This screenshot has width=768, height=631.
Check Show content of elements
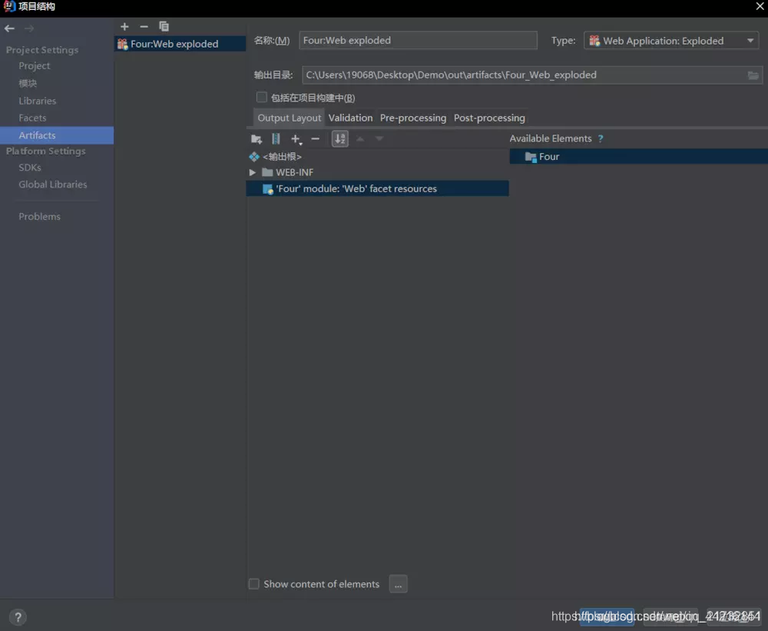[253, 584]
